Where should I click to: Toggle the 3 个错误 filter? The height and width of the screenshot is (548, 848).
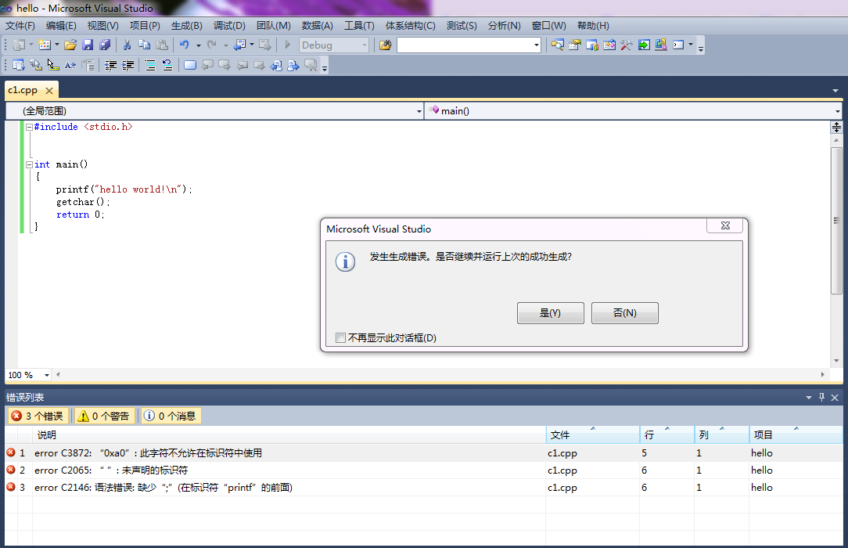click(x=38, y=416)
